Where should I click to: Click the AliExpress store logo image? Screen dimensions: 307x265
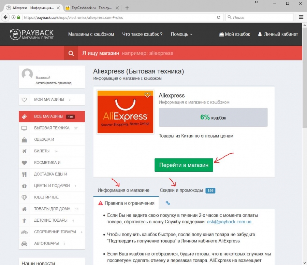(125, 112)
